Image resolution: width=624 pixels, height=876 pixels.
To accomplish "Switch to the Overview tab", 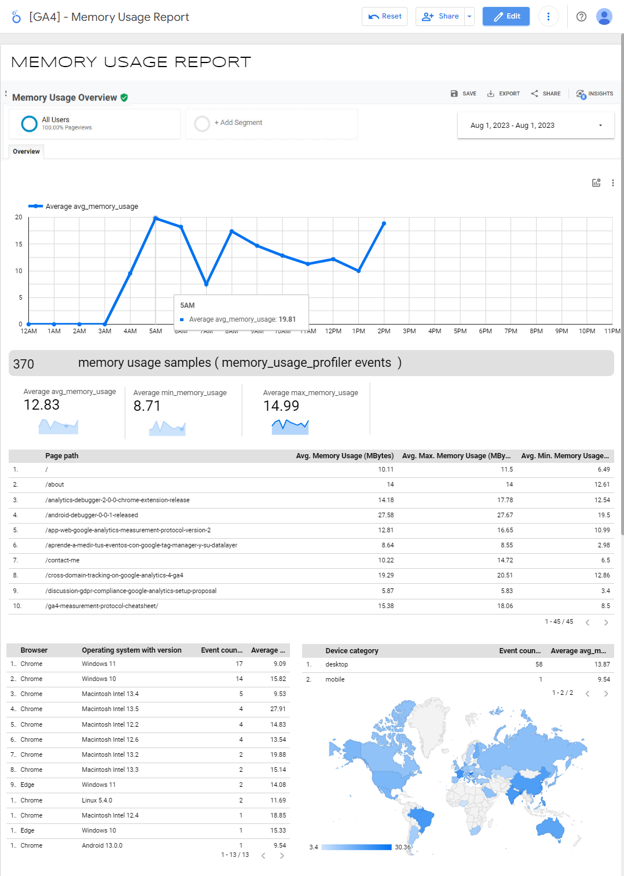I will pos(27,152).
